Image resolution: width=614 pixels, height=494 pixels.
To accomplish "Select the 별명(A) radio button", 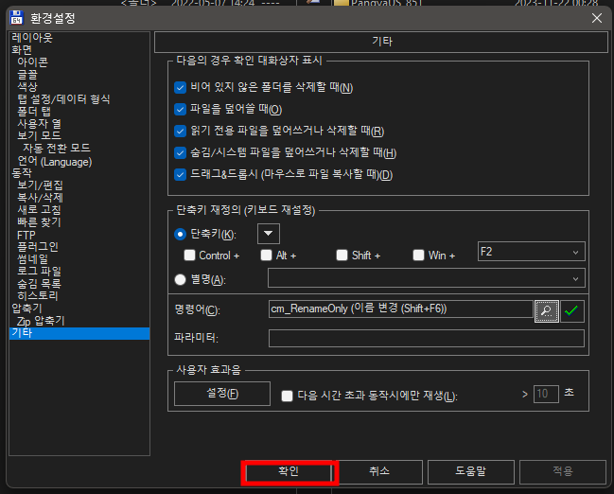I will (180, 280).
